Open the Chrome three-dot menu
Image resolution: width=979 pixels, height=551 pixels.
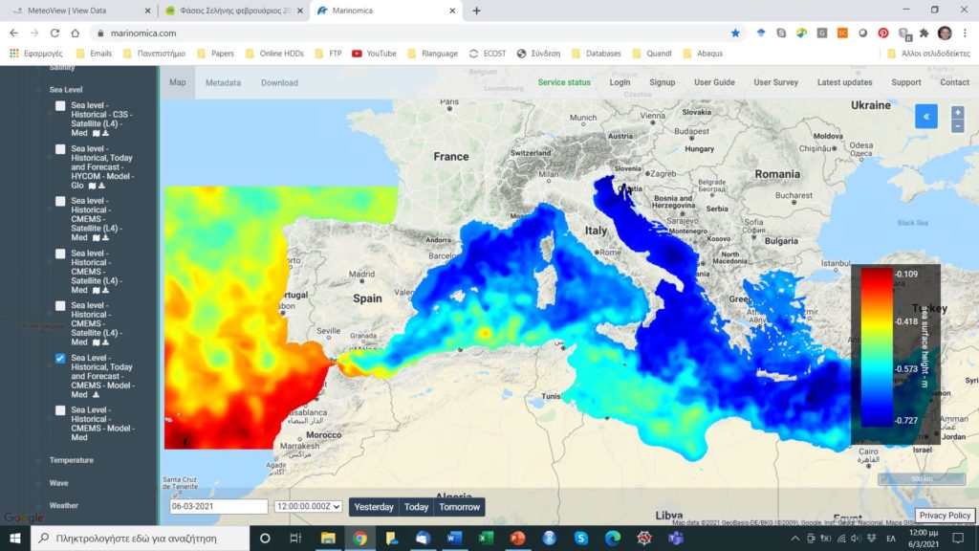coord(965,33)
